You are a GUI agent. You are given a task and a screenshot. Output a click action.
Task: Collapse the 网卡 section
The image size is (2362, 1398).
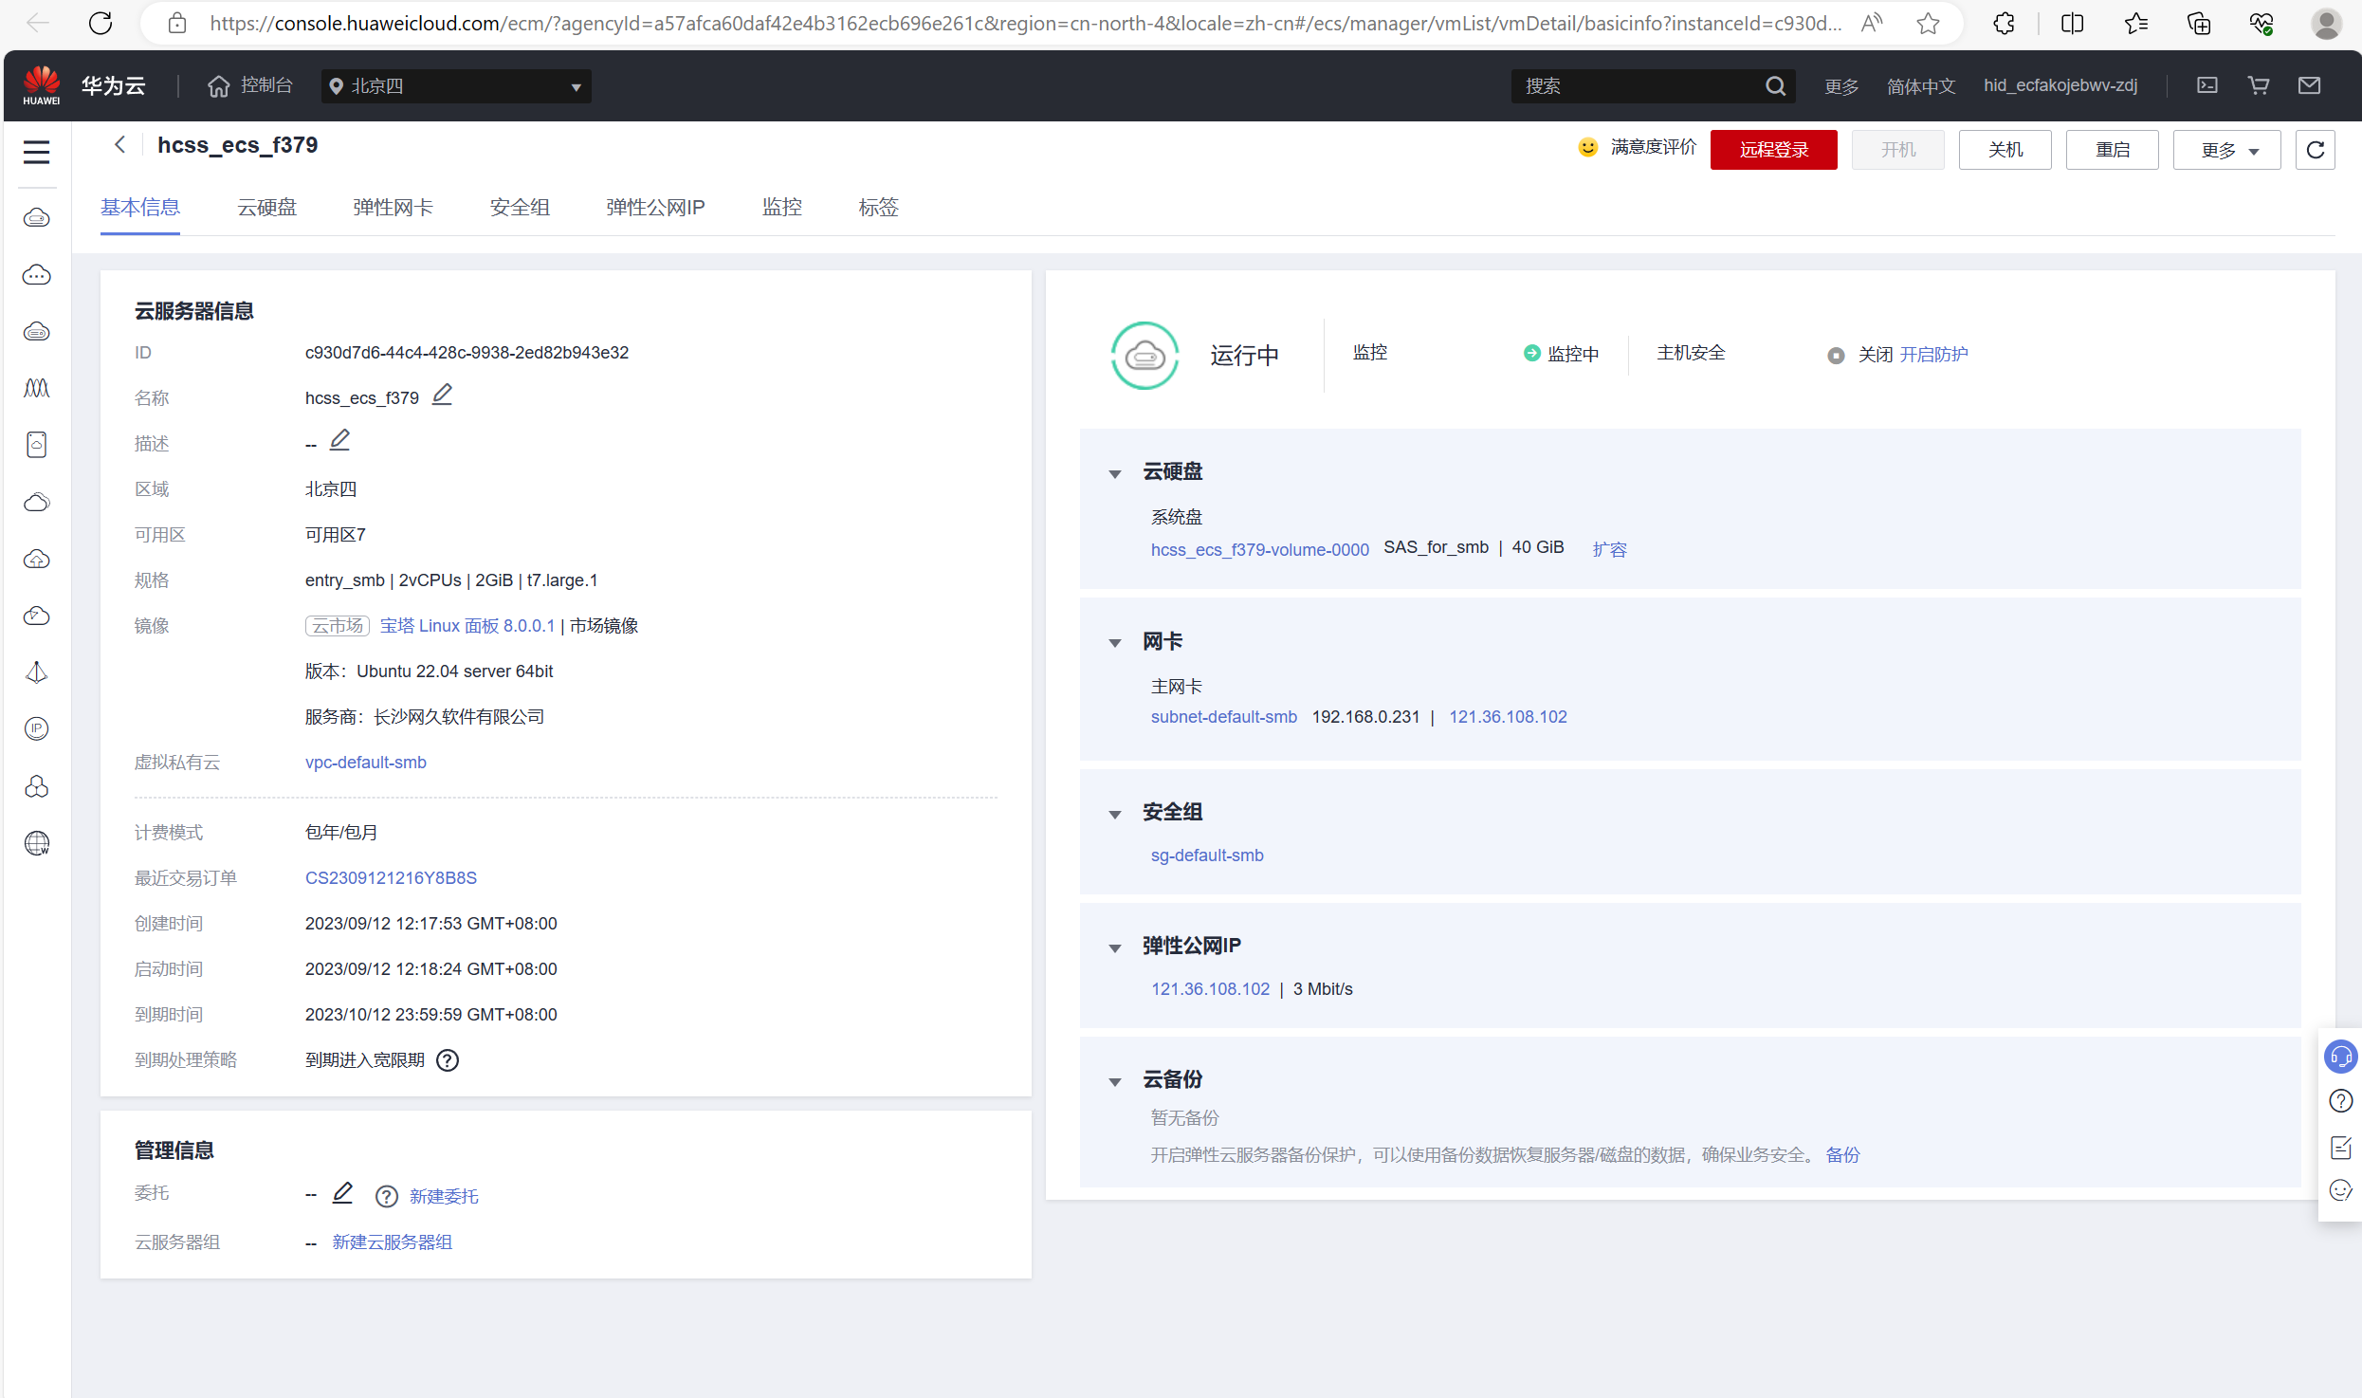[x=1115, y=642]
